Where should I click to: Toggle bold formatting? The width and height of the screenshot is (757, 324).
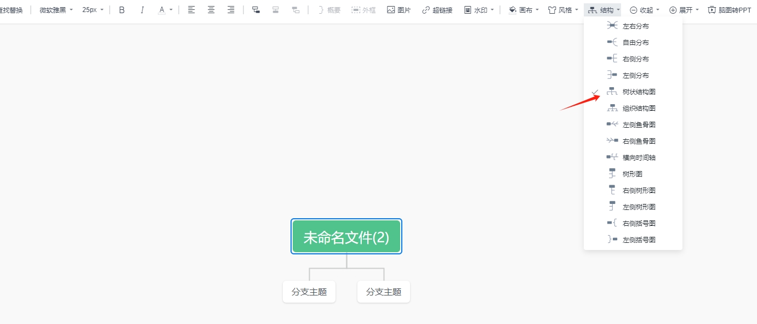(121, 9)
